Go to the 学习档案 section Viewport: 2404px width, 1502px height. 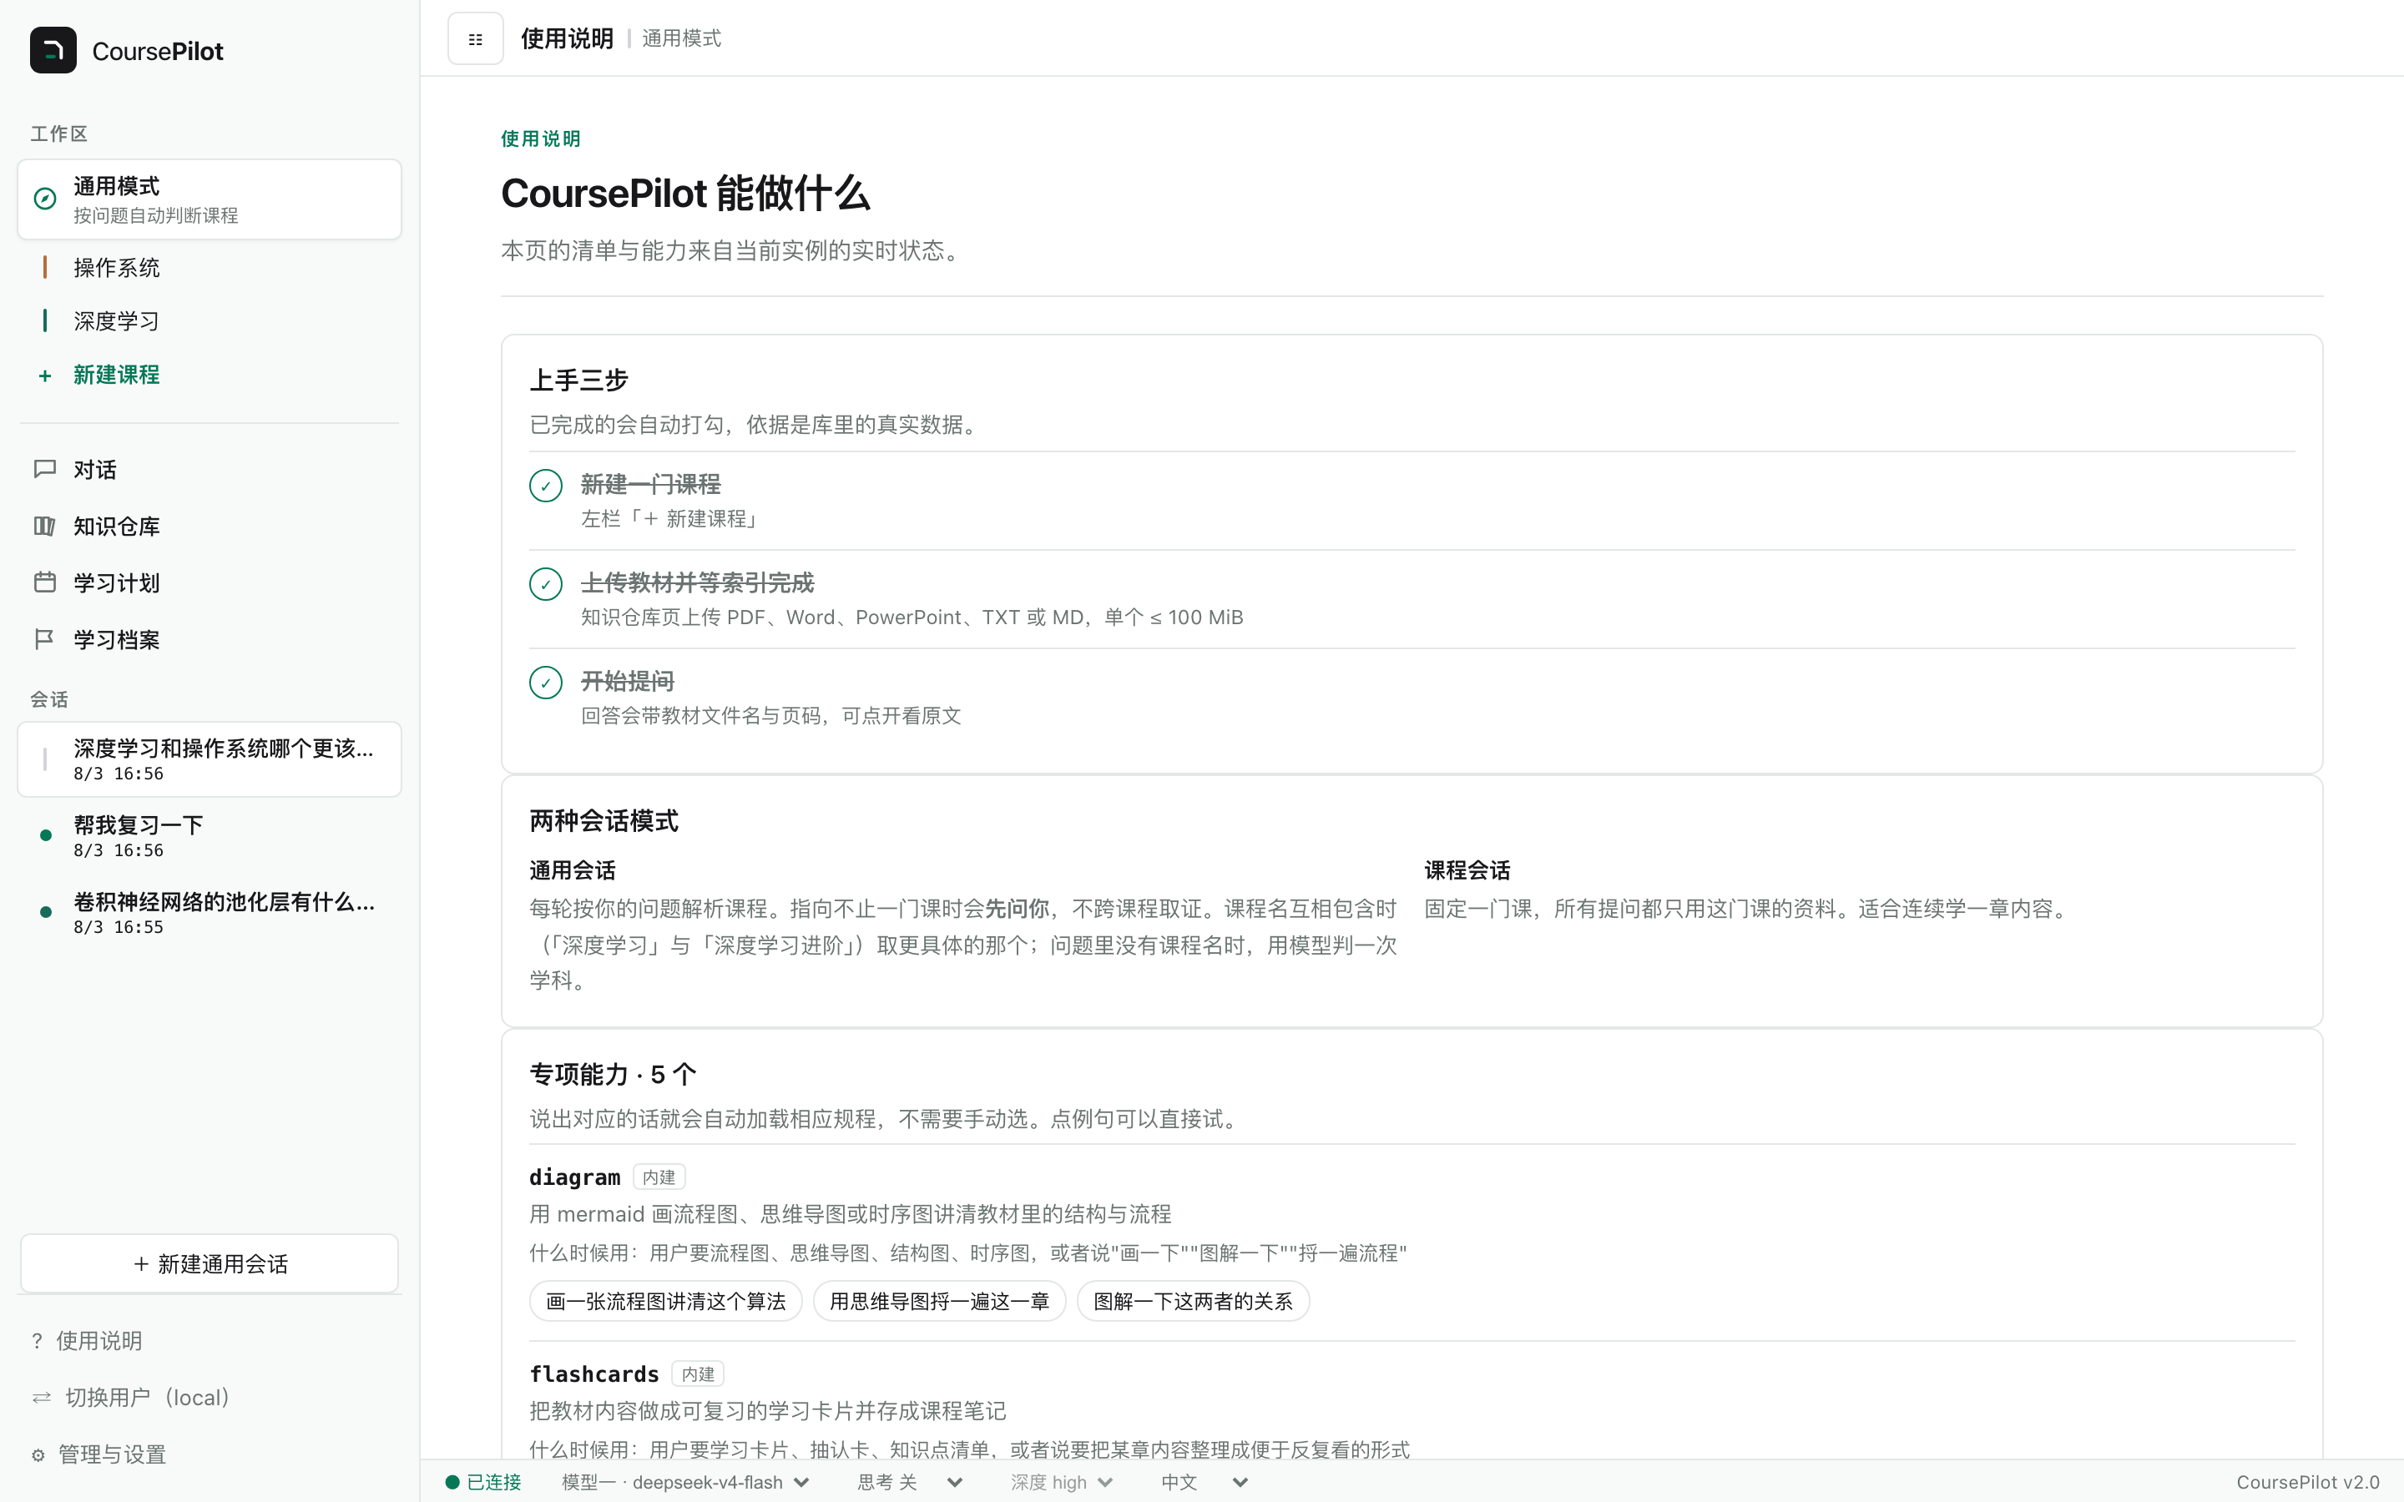coord(210,638)
